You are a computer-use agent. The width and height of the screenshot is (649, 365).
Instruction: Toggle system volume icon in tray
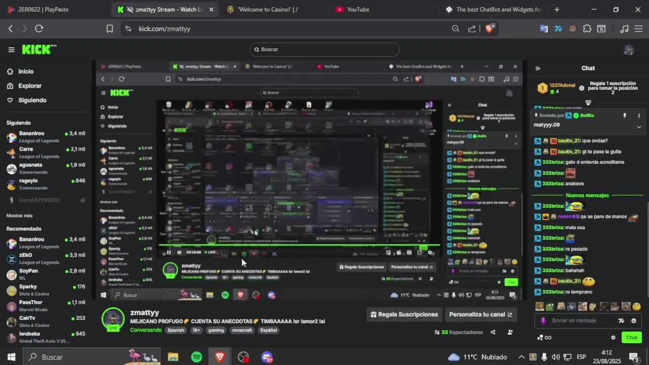tap(555, 357)
